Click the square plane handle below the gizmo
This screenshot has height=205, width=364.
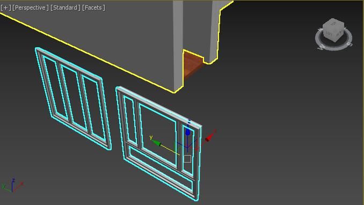[187, 159]
